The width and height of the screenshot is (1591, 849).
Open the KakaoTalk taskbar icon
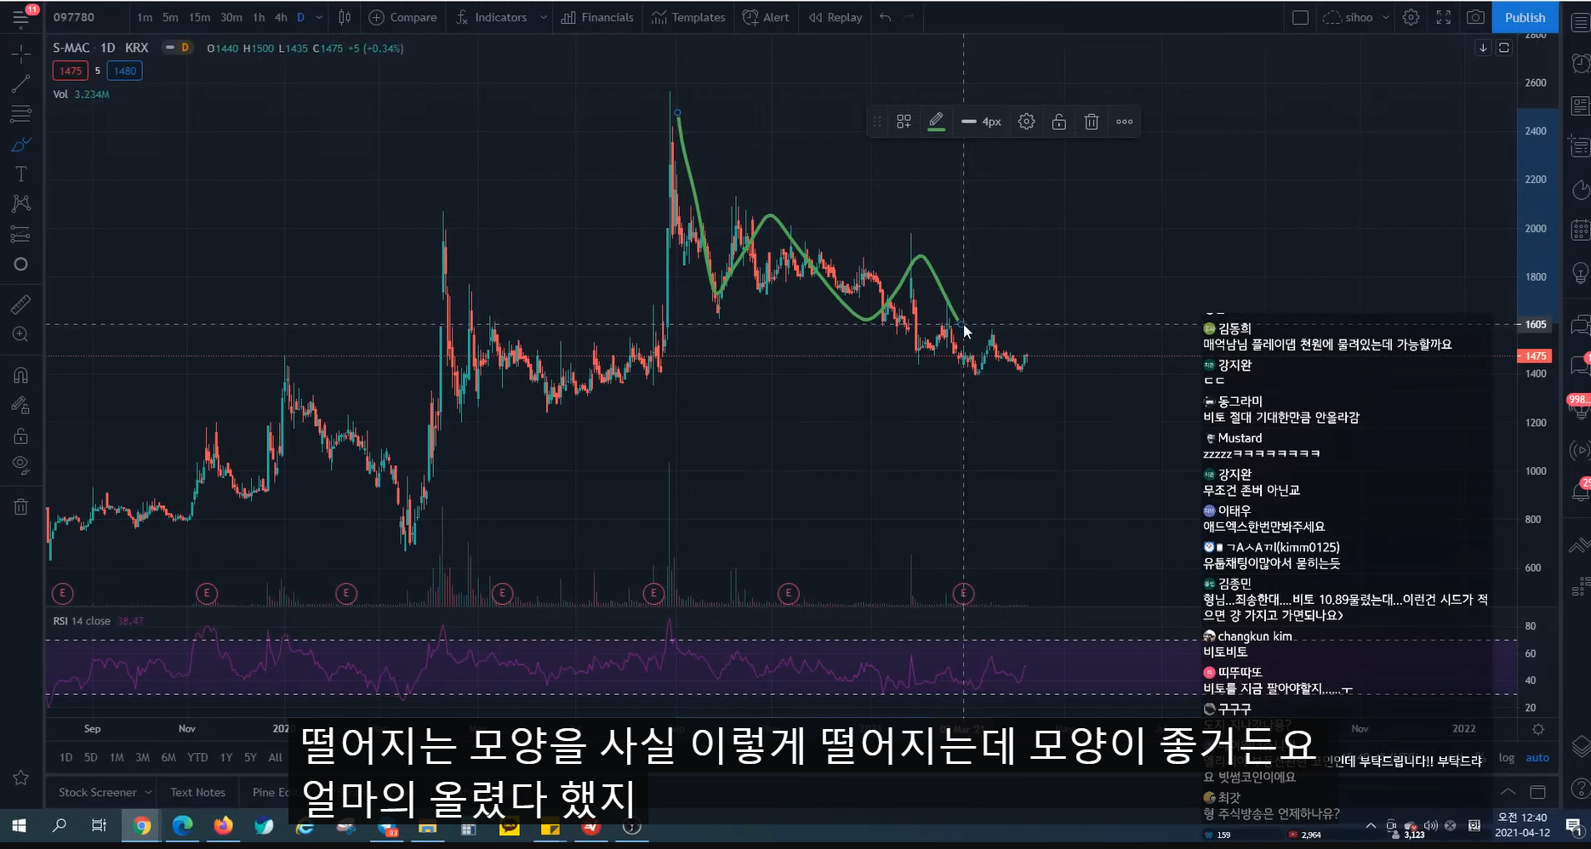pyautogui.click(x=509, y=825)
